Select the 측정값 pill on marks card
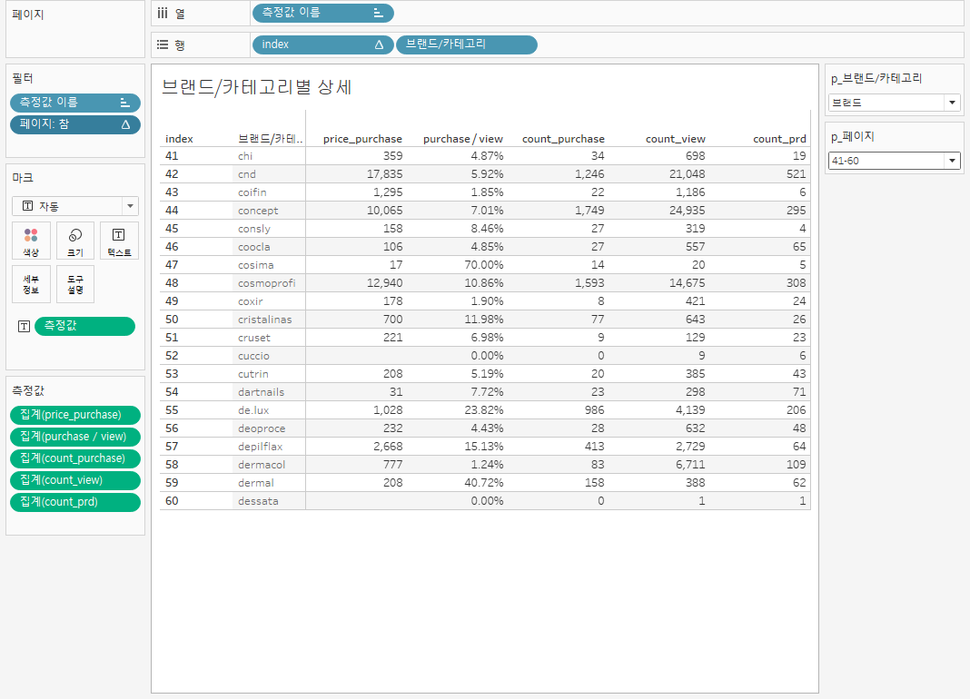Viewport: 970px width, 699px height. 84,326
